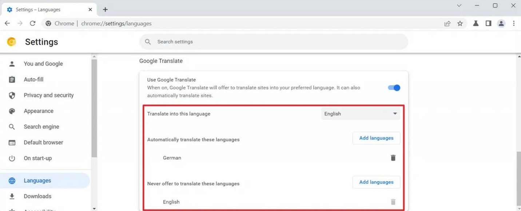Click trash icon next to English
The width and height of the screenshot is (521, 211).
tap(393, 202)
